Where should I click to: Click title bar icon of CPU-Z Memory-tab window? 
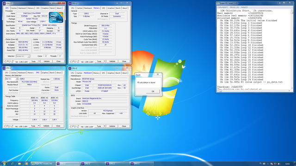(x=70, y=3)
